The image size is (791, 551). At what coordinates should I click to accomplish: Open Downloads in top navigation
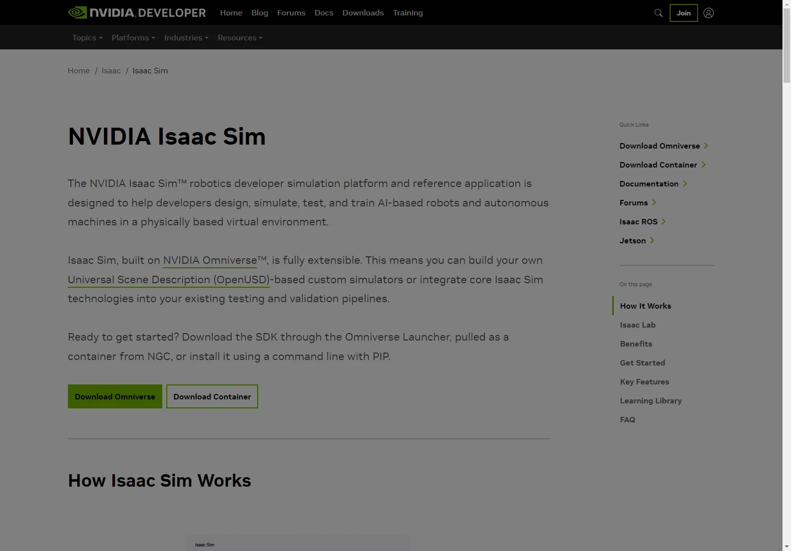coord(363,13)
